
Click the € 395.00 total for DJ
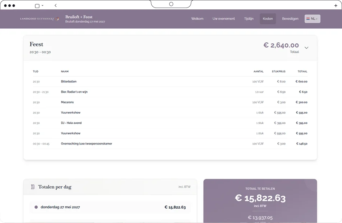[x=302, y=123]
